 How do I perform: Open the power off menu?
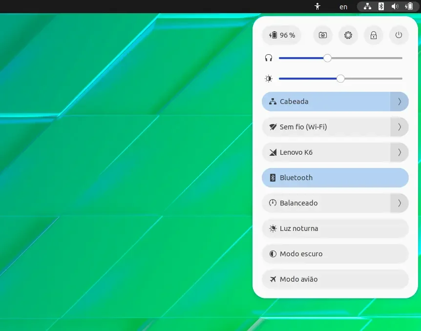pos(399,35)
